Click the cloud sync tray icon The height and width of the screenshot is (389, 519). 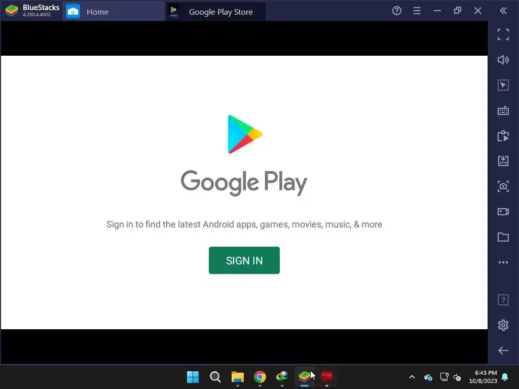[428, 377]
